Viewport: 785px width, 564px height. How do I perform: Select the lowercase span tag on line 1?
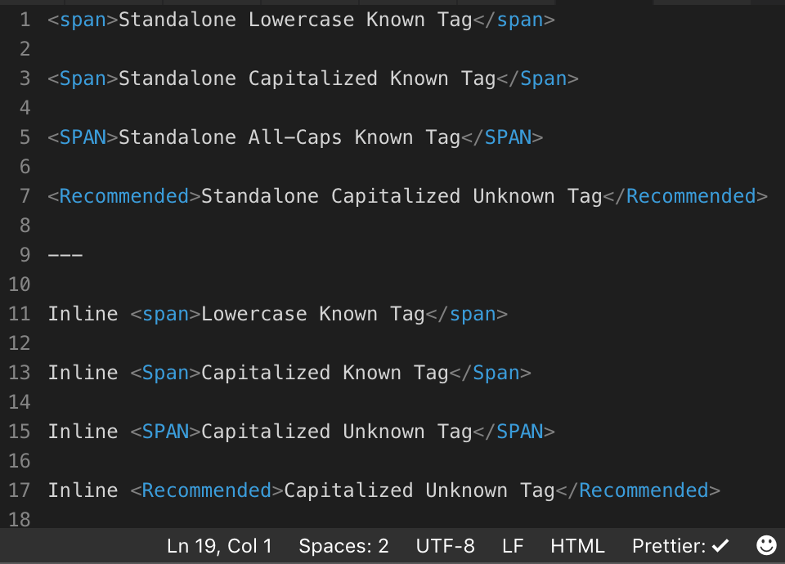pos(83,20)
